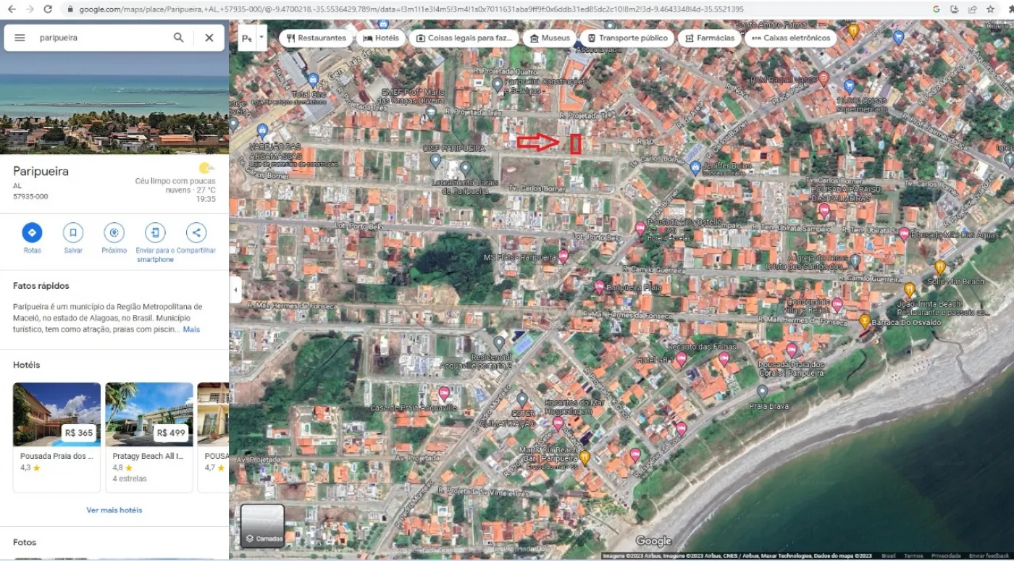Click Enviar para o smartphone icon
Screen dimensions: 1014x561
pyautogui.click(x=154, y=232)
